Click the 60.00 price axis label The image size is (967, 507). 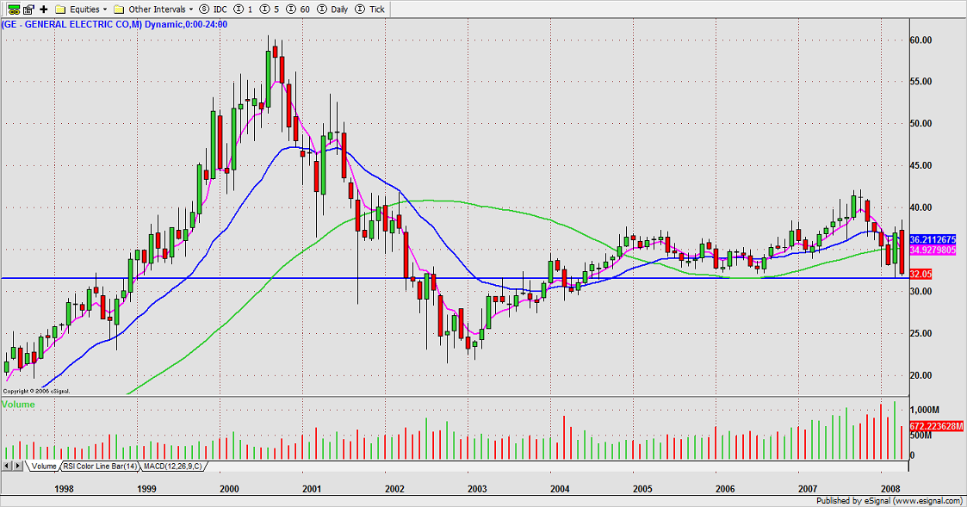921,40
